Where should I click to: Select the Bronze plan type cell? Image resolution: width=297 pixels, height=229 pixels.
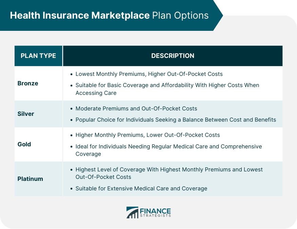(x=28, y=83)
